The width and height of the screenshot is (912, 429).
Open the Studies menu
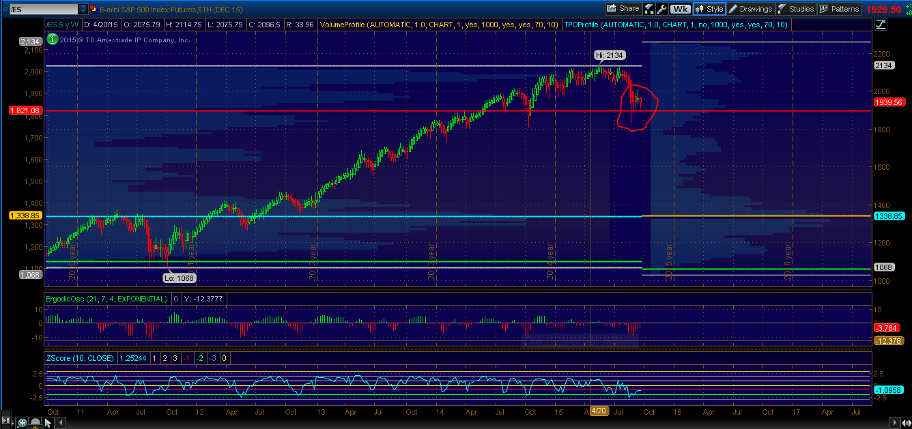pyautogui.click(x=796, y=9)
